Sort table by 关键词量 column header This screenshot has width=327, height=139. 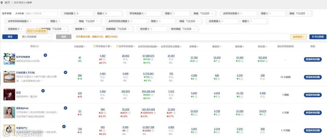coord(80,47)
